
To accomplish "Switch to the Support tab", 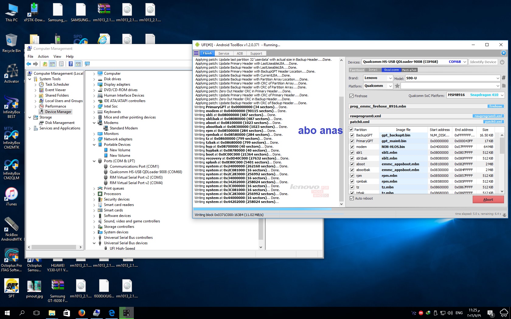I will [256, 53].
